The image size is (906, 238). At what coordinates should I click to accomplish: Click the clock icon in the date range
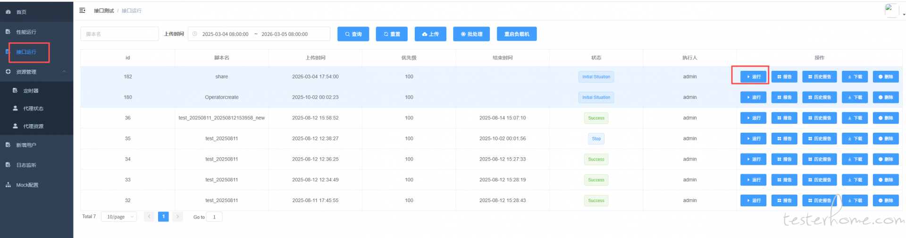coord(195,34)
